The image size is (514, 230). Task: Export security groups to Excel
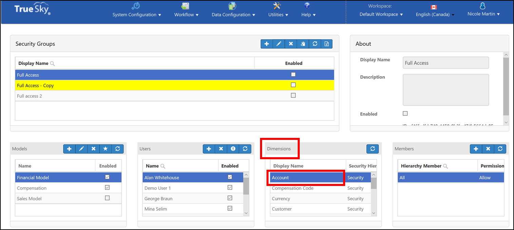tap(327, 44)
